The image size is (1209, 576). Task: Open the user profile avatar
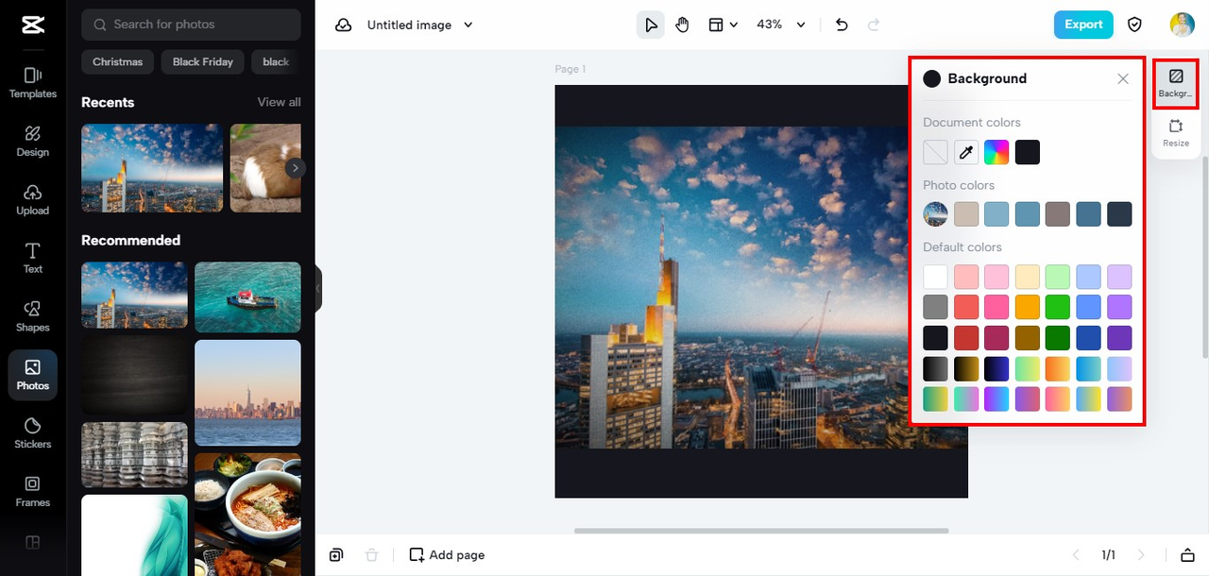1182,25
